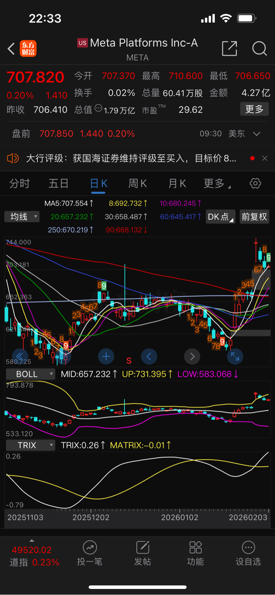Viewport: 275px width, 595px height.
Task: Move chart right with gray arrow
Action: pyautogui.click(x=192, y=356)
